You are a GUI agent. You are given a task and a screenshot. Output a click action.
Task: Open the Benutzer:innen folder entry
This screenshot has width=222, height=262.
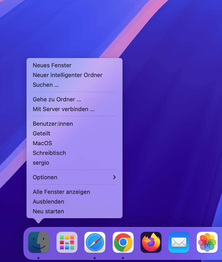(x=53, y=124)
